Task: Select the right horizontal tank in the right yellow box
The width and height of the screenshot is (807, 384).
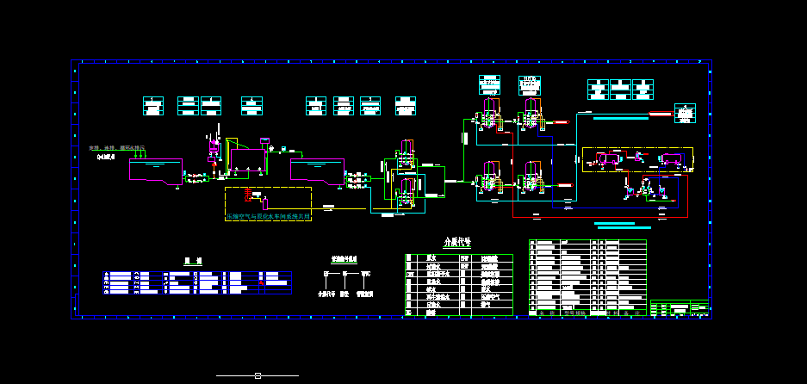Action: pyautogui.click(x=674, y=159)
